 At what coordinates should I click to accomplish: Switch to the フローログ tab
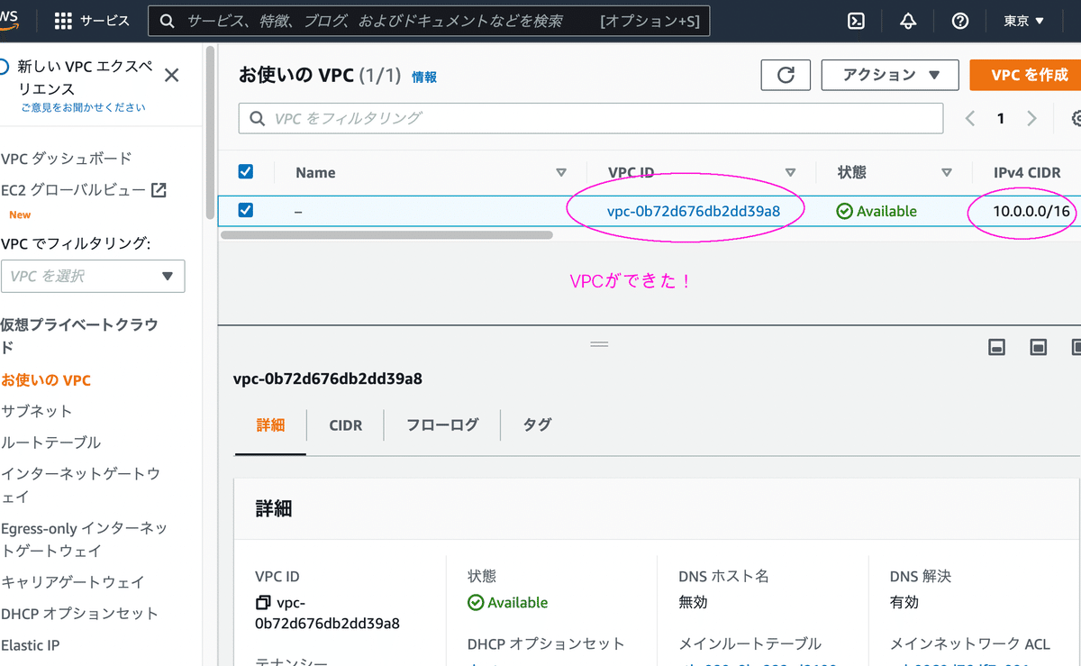point(442,424)
